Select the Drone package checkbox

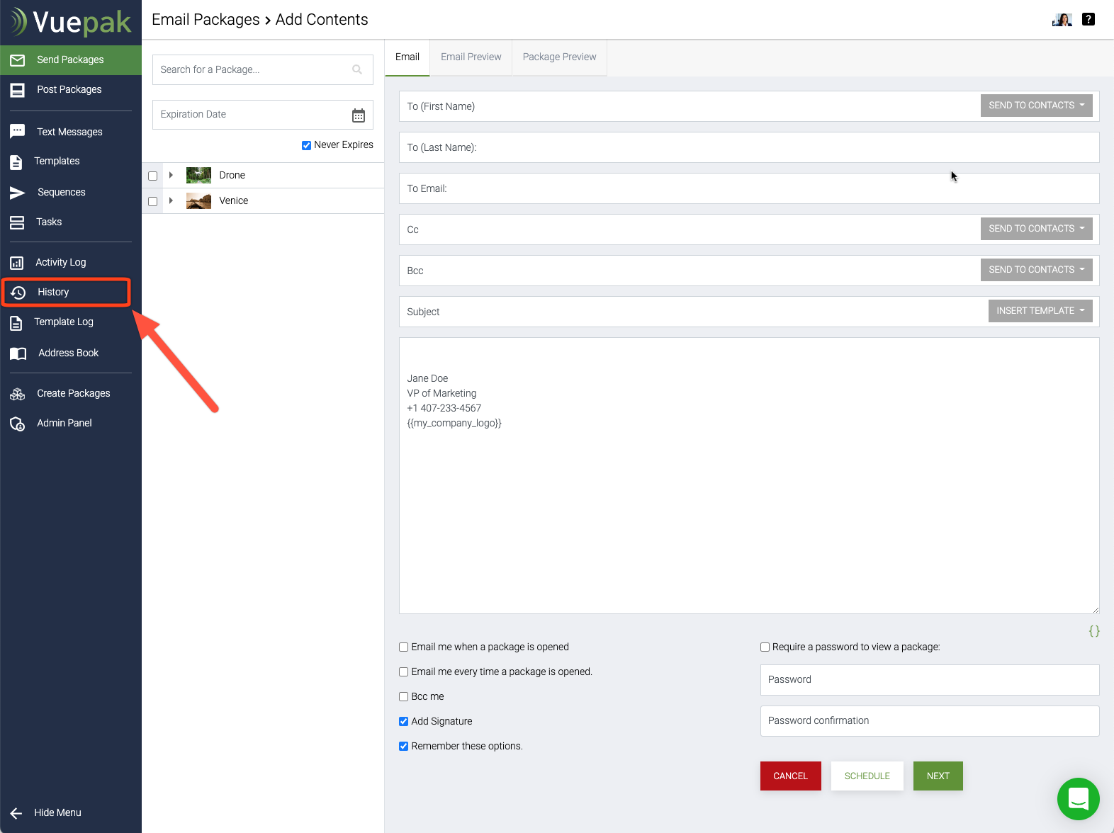153,176
